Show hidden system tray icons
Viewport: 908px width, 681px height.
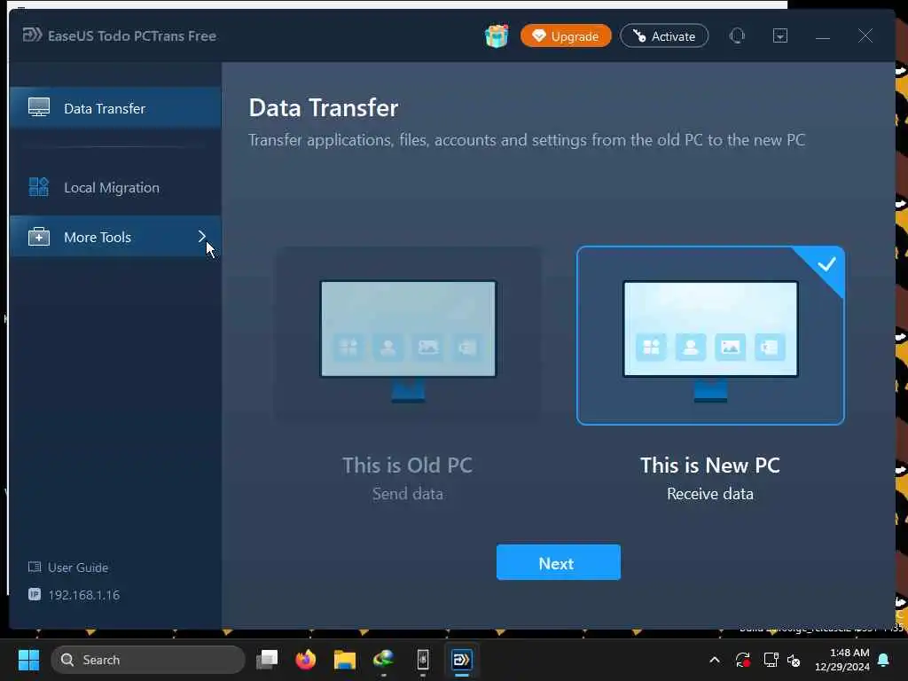pyautogui.click(x=715, y=660)
